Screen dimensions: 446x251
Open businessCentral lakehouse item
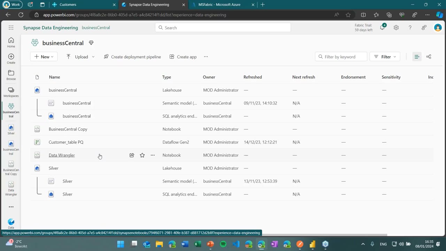pyautogui.click(x=63, y=90)
